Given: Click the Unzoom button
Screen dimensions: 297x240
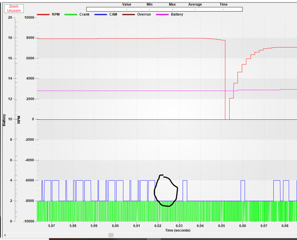Looking at the screenshot, I should tap(14, 11).
